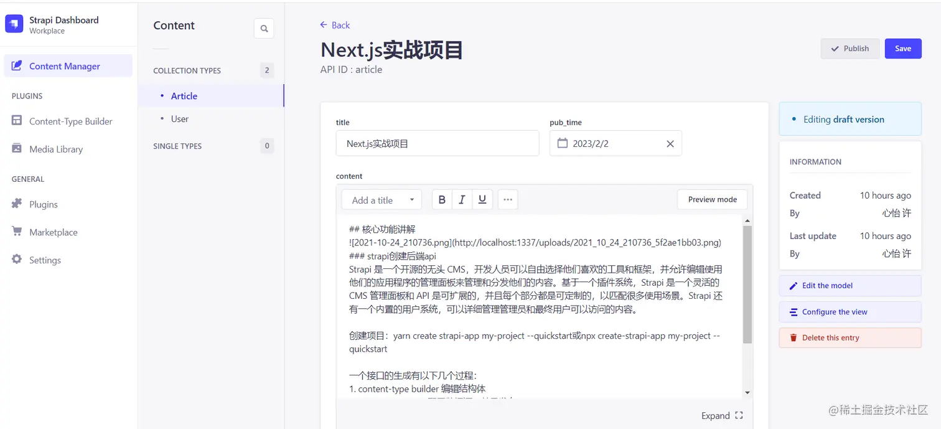Screen dimensions: 941x429
Task: Click the trash icon on Delete entry
Action: pyautogui.click(x=794, y=337)
